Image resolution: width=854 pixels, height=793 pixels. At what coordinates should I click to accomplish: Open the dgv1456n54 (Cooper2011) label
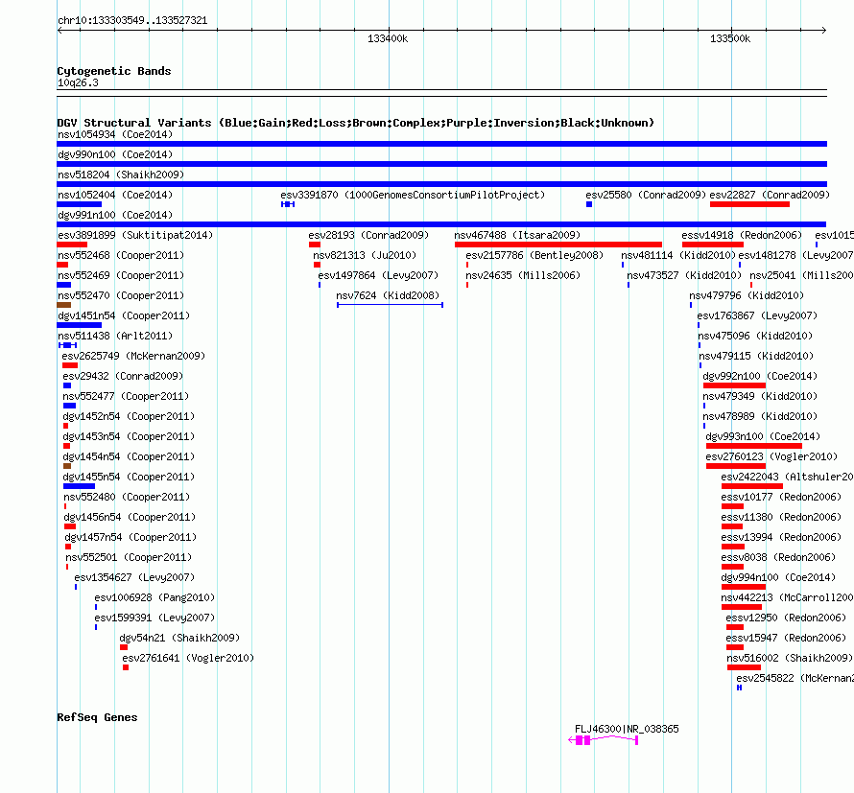click(x=130, y=517)
